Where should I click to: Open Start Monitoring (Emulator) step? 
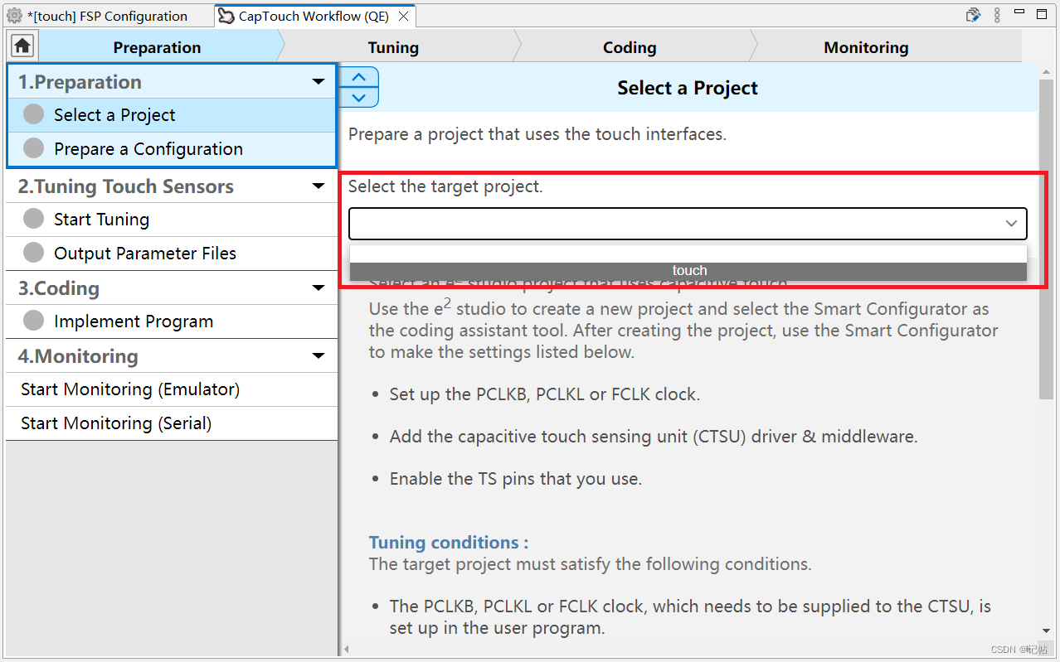point(130,389)
